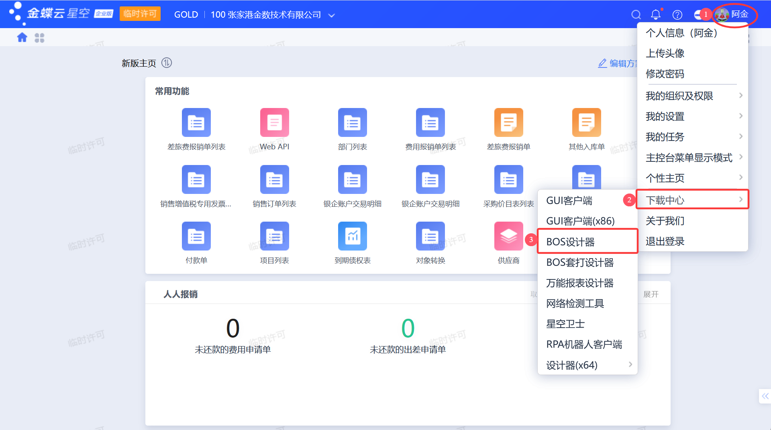Open the Web API shortcut icon
Image resolution: width=771 pixels, height=430 pixels.
coord(275,122)
